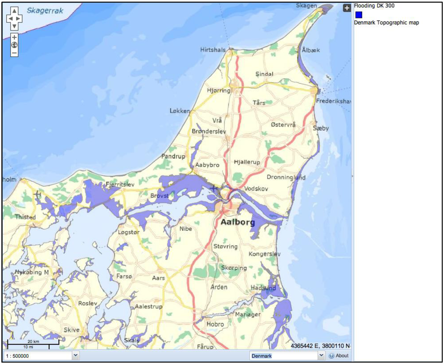Click the Aalborg city label on map
This screenshot has height=364, width=444.
237,222
